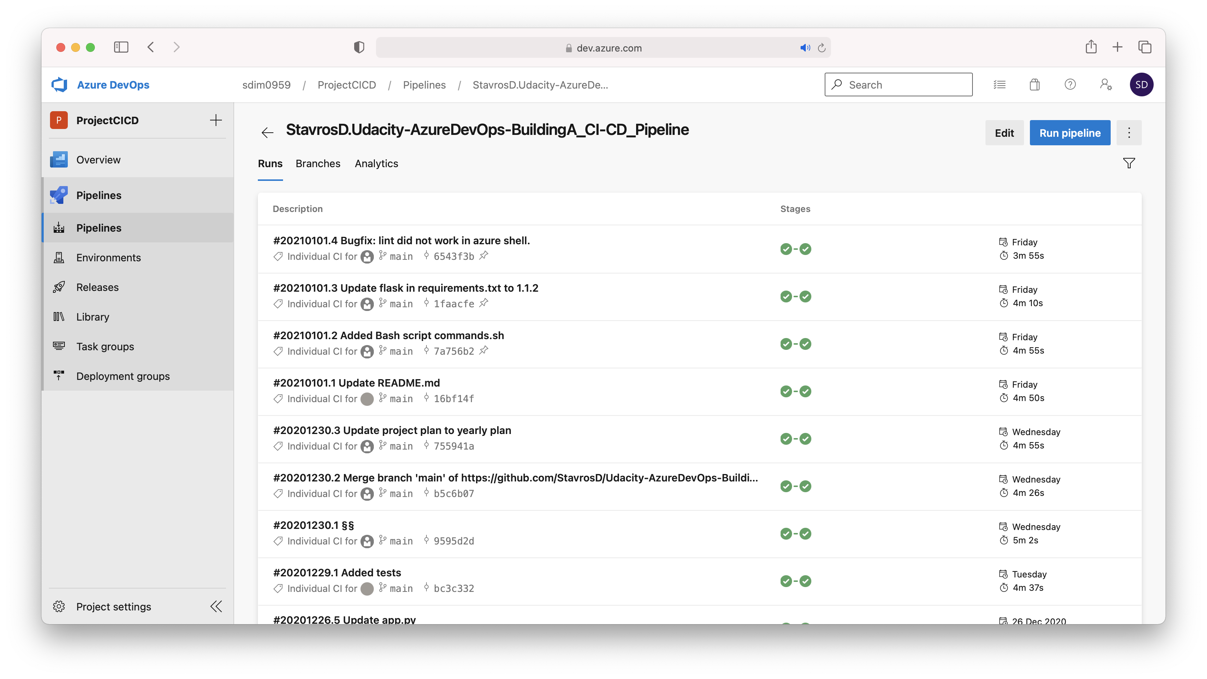
Task: Click the Run pipeline button
Action: coord(1070,133)
